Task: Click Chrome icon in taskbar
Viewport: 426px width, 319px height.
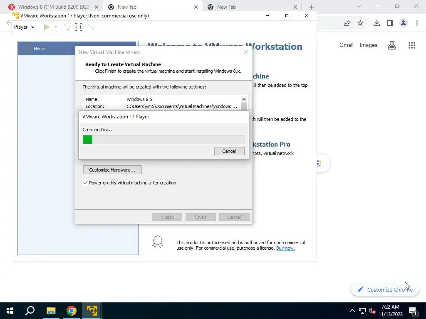Action: click(x=72, y=311)
